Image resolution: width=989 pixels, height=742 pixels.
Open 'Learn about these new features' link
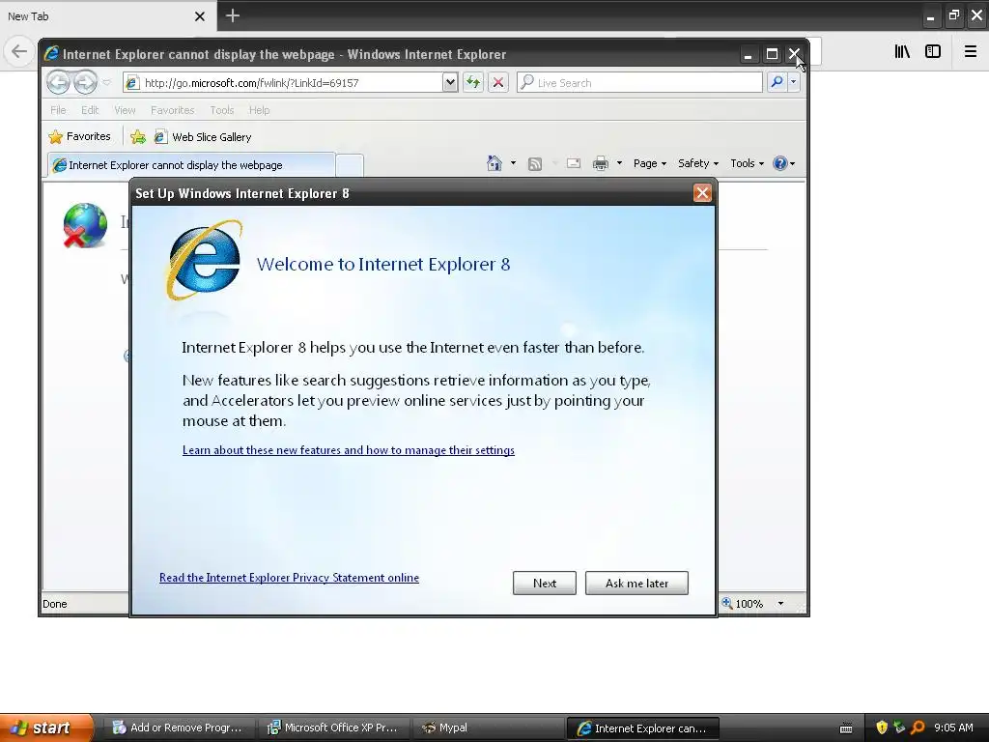tap(348, 450)
